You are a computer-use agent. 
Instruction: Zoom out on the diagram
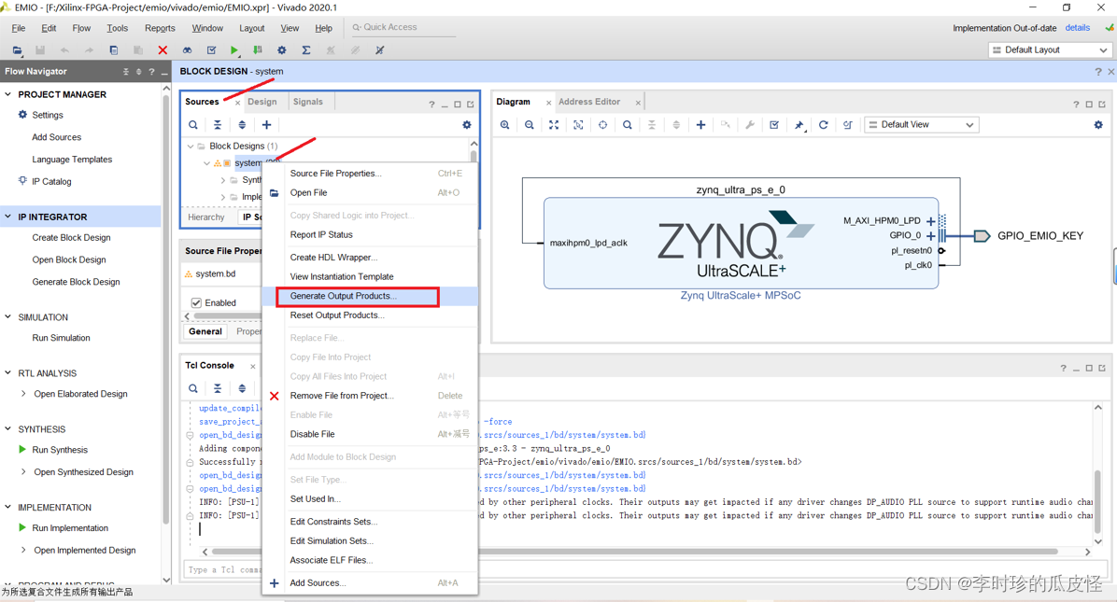(530, 124)
